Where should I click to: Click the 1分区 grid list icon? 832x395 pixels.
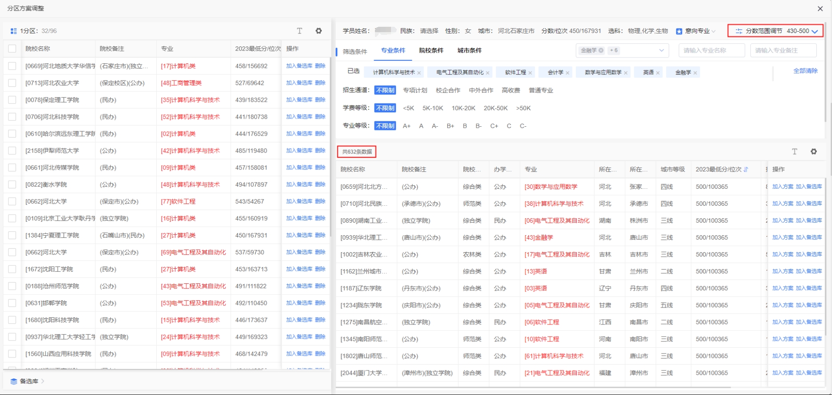pos(13,31)
